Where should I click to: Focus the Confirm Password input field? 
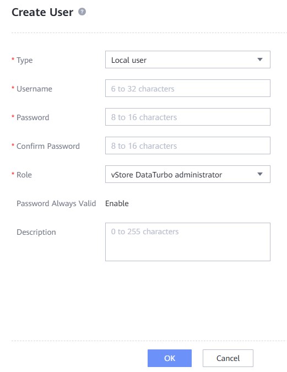pyautogui.click(x=188, y=145)
